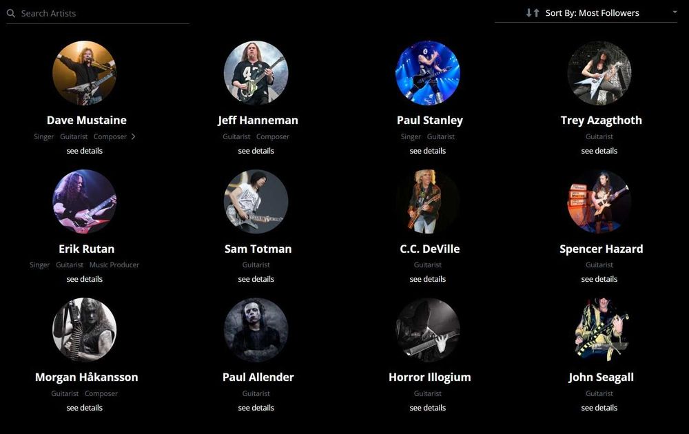Image resolution: width=689 pixels, height=434 pixels.
Task: Open Dave Mustaine's profile photo
Action: 84,73
